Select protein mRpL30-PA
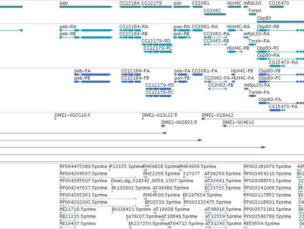The image size is (304, 229). pos(246,89)
